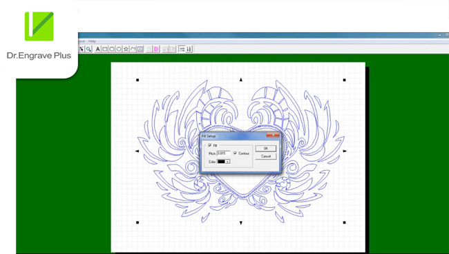The height and width of the screenshot is (254, 449).
Task: Open the Color dropdown arrow
Action: 228,162
